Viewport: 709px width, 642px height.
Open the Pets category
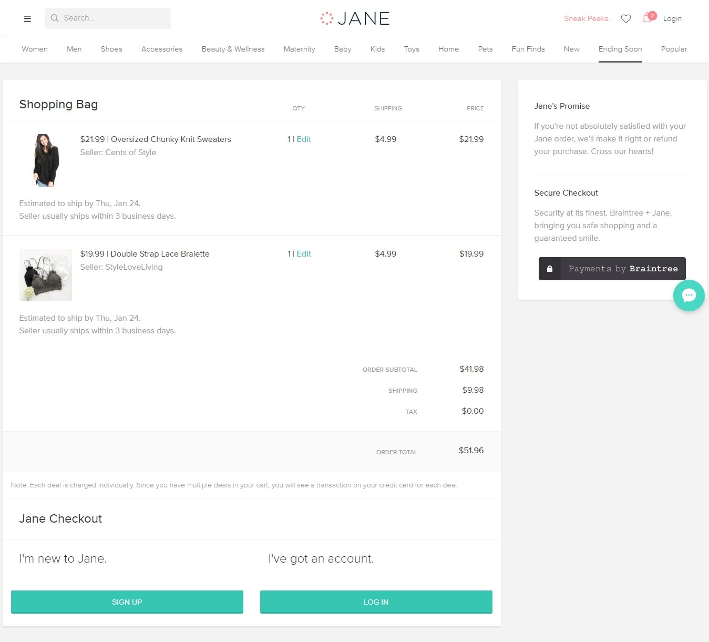tap(485, 49)
